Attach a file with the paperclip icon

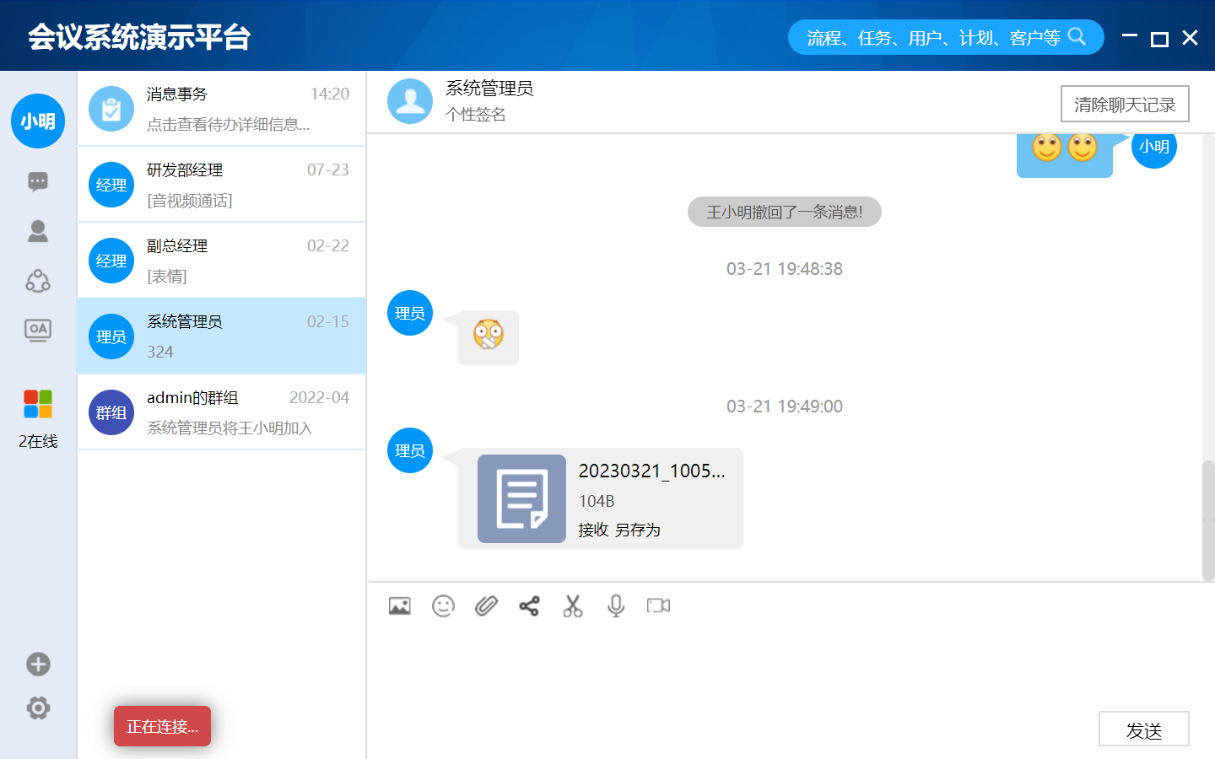(486, 606)
